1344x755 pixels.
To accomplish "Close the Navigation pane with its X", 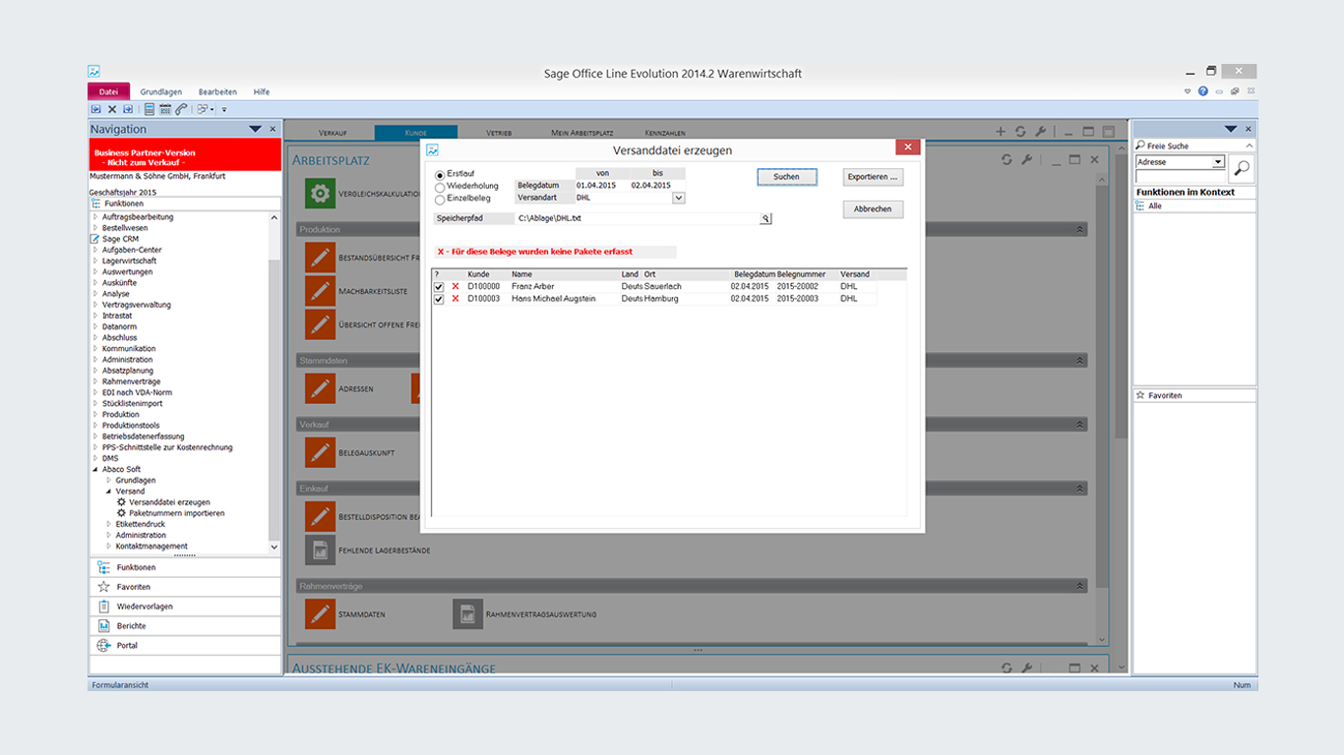I will click(273, 129).
